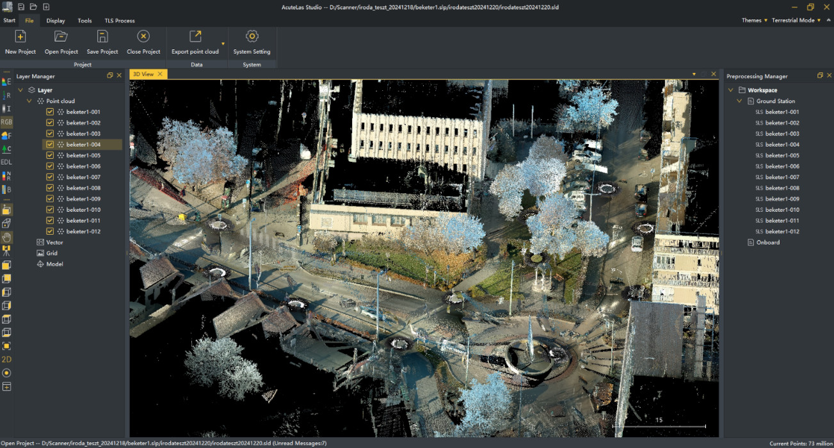Collapse the Ground Station node

click(x=739, y=101)
